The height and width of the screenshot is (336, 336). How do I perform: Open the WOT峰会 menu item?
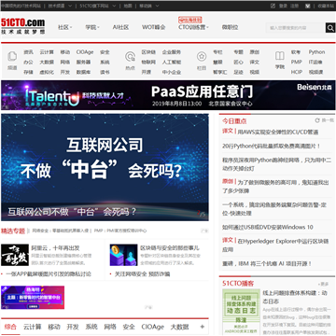point(154,27)
